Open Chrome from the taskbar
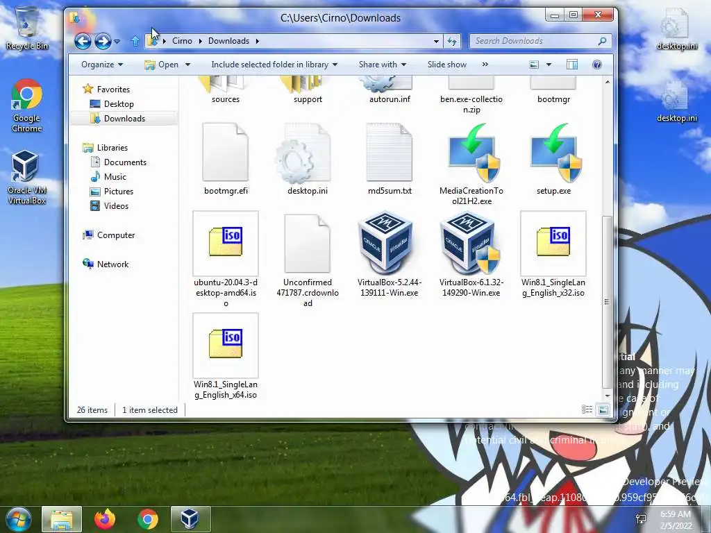711x533 pixels. coord(147,519)
